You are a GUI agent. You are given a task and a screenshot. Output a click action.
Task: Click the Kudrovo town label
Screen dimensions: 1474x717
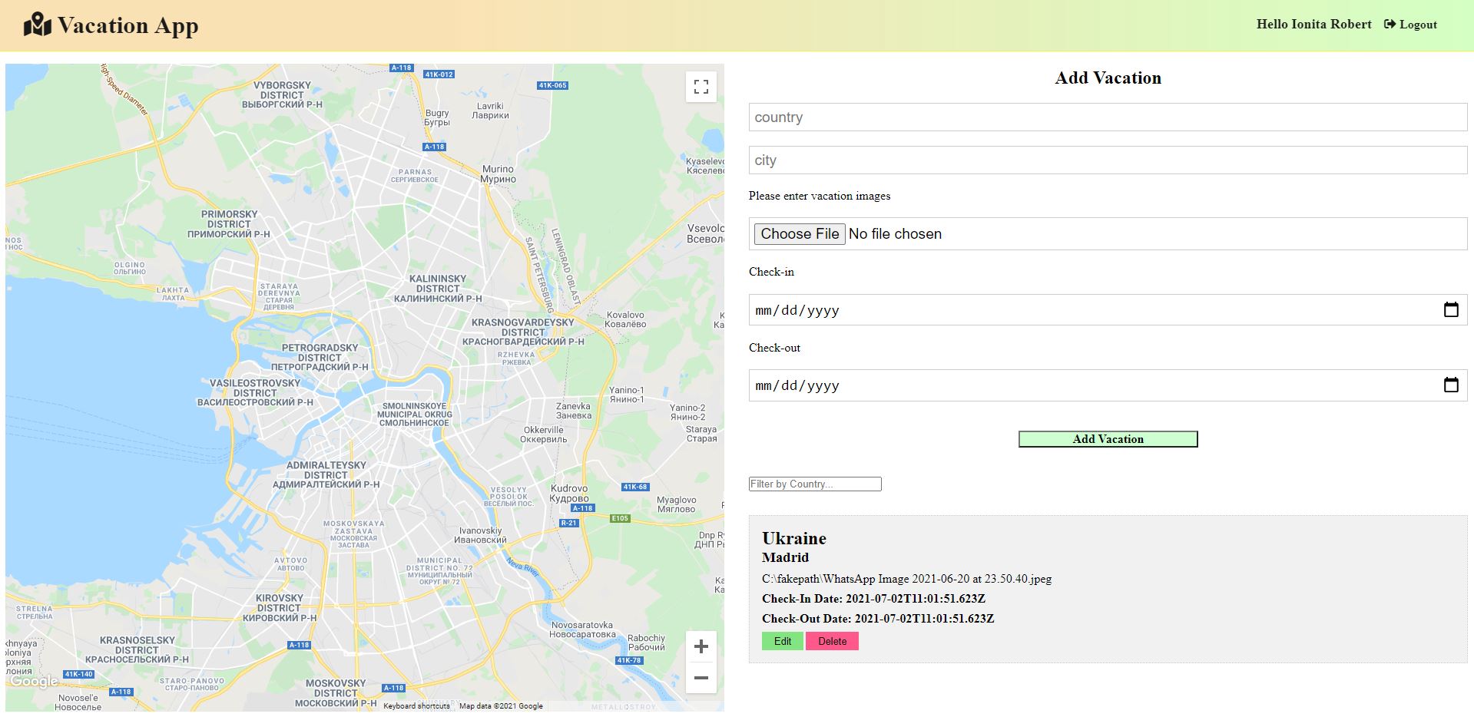point(569,494)
